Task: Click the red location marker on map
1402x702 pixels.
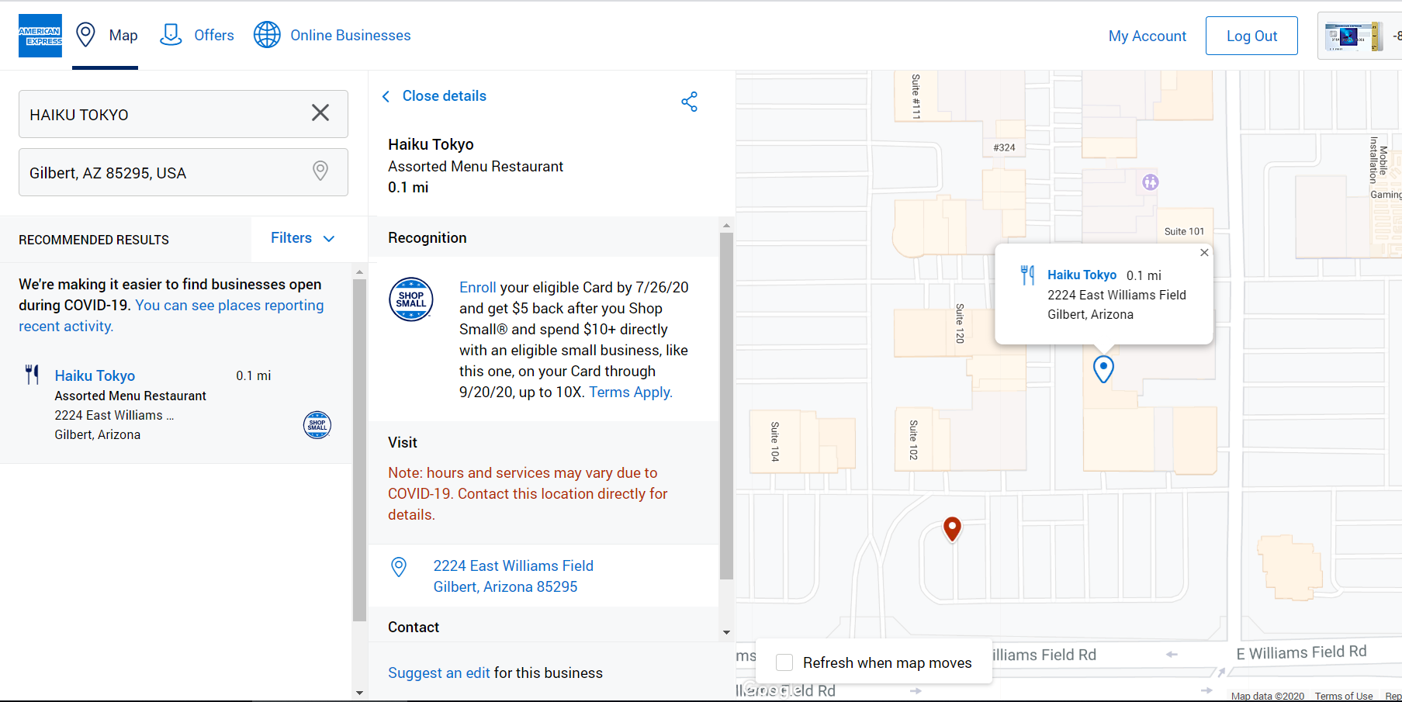Action: pyautogui.click(x=952, y=530)
